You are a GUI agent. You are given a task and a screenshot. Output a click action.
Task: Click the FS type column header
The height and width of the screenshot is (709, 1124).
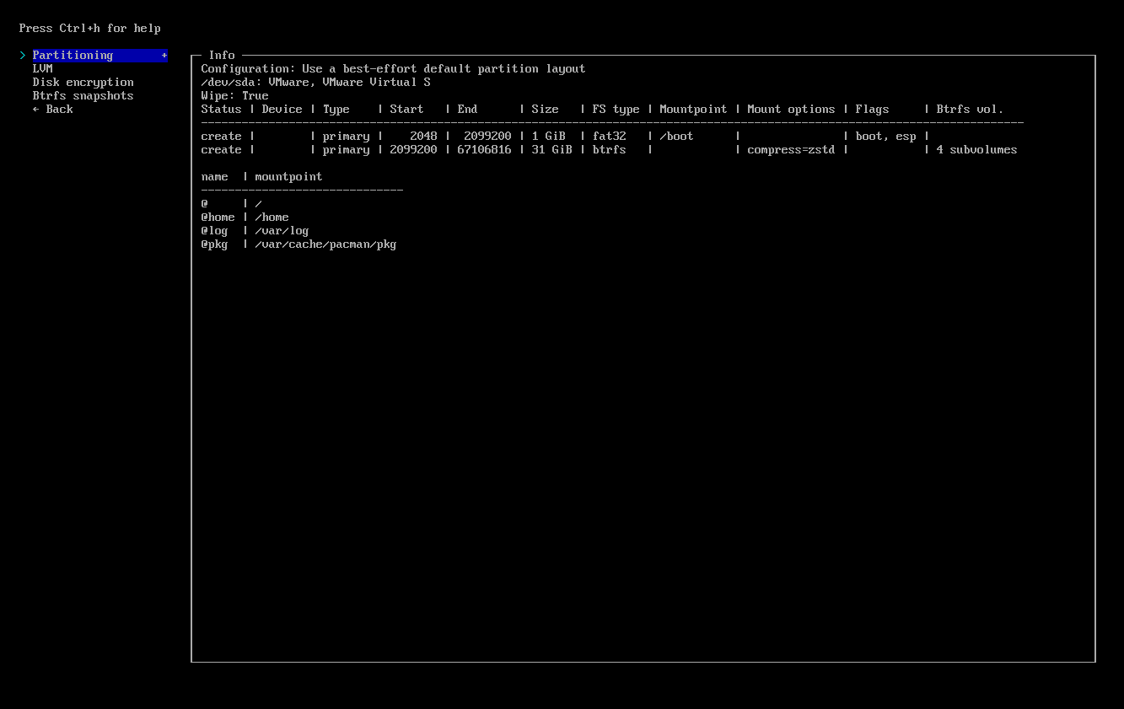(616, 109)
